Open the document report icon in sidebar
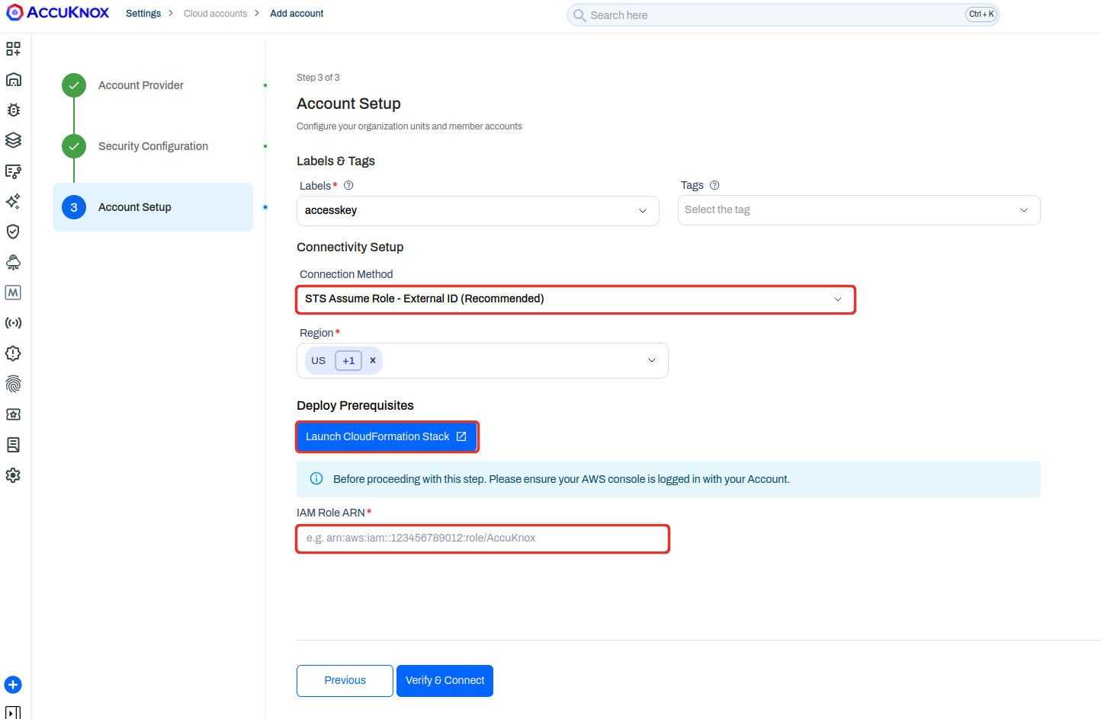 (13, 445)
